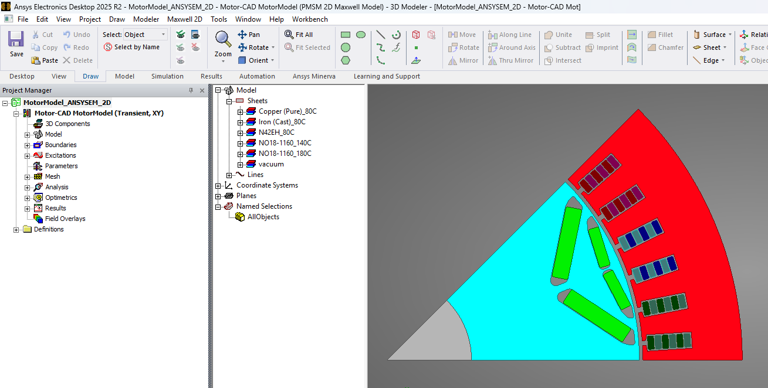Screen dimensions: 768x388
Task: Collapse the Sheets node
Action: (x=229, y=101)
